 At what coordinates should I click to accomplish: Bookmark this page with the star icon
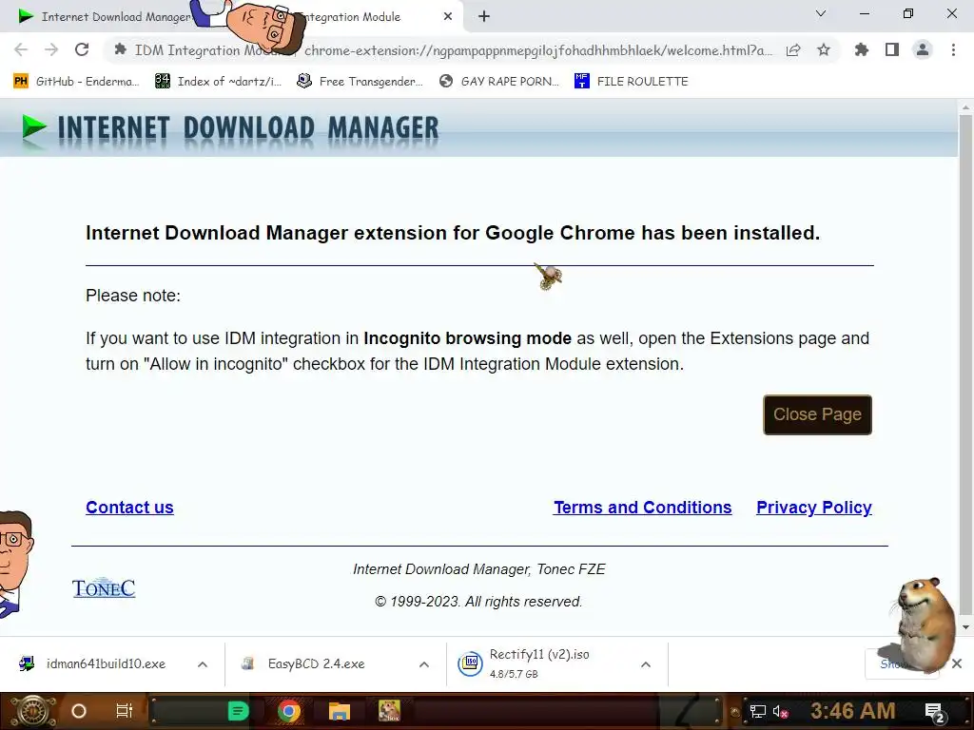[x=824, y=49]
